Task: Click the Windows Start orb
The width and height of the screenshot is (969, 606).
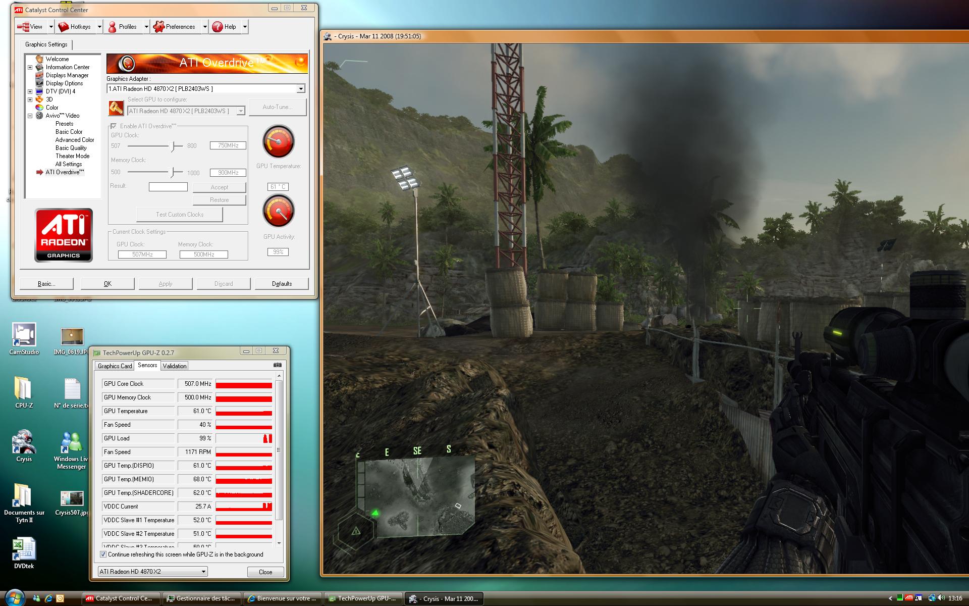Action: pos(14,598)
